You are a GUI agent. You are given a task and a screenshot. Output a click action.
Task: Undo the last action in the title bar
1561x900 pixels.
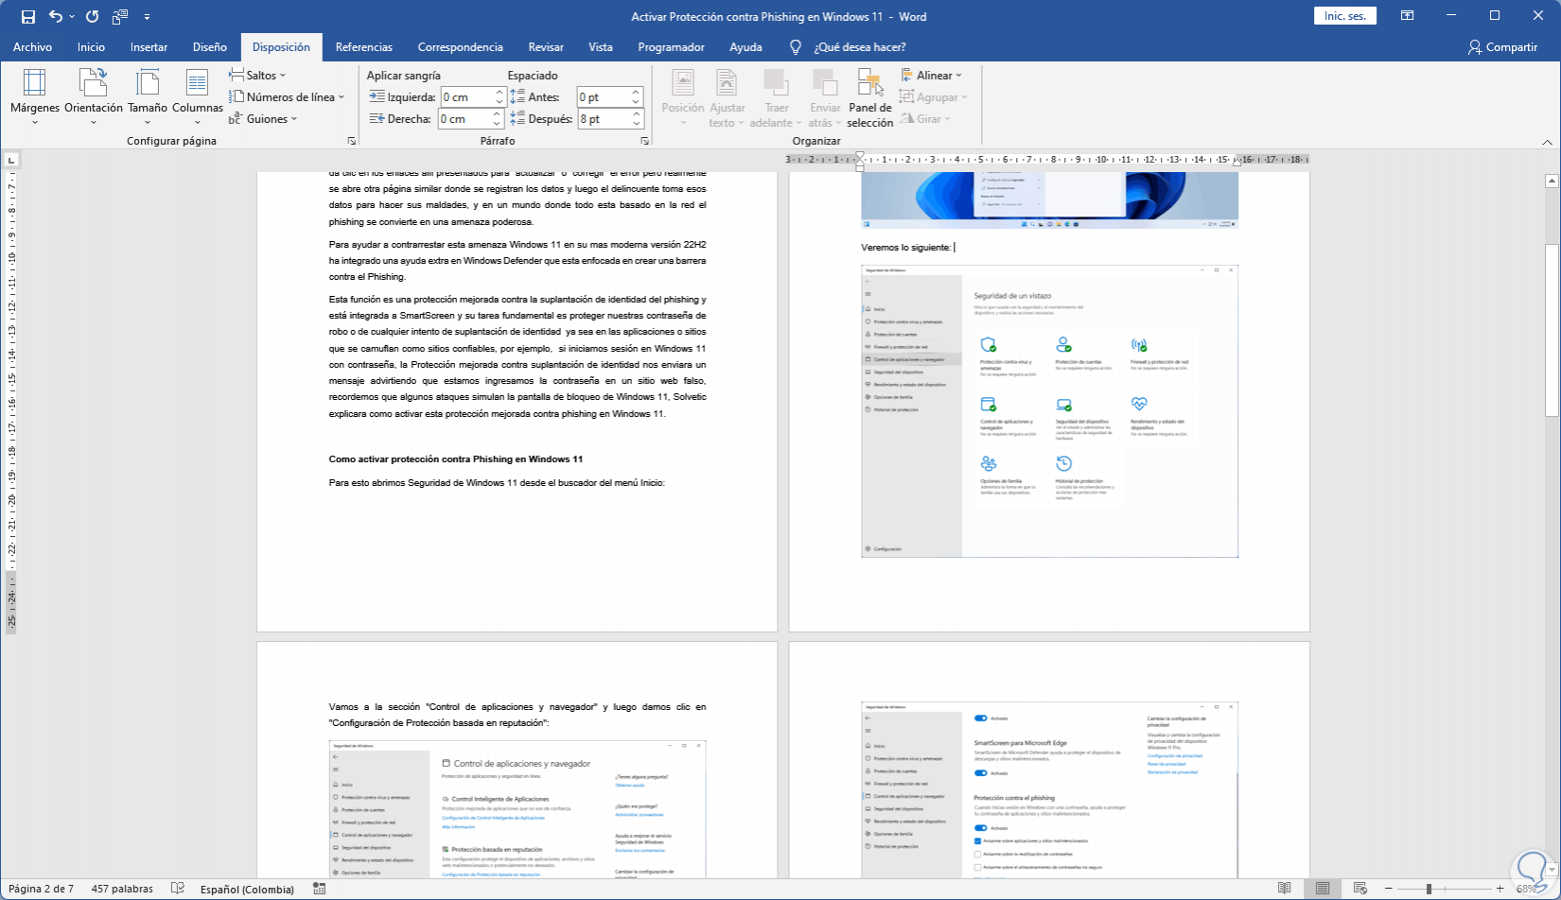(56, 17)
